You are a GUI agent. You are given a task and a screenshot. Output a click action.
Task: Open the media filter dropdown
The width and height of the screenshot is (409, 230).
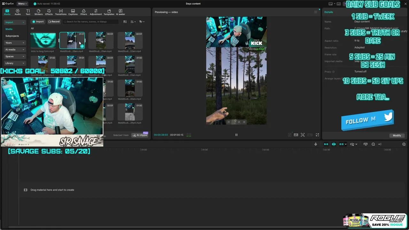[142, 22]
